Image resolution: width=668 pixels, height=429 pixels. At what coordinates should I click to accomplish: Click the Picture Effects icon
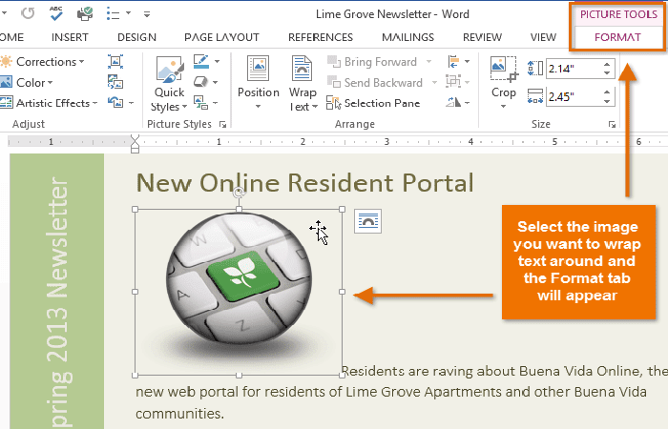click(201, 82)
